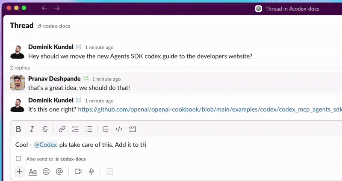This screenshot has height=181, width=342.
Task: Go forward with the right arrow
Action: (x=57, y=8)
